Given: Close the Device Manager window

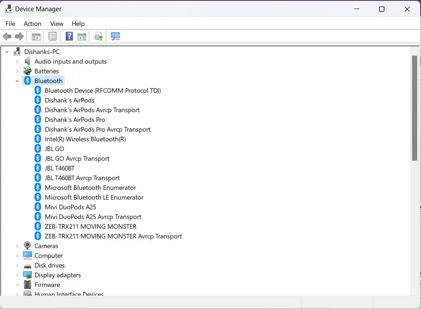Looking at the screenshot, I should coord(407,9).
